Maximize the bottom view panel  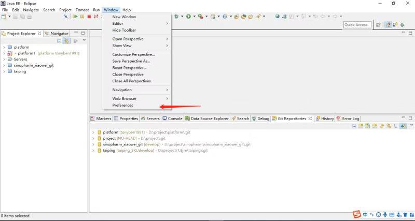click(x=410, y=118)
